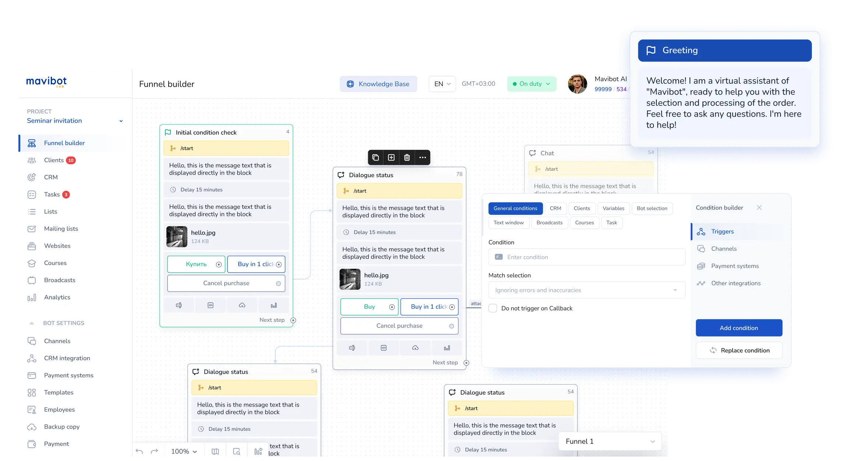This screenshot has width=849, height=461.
Task: Click the add block plus icon in dark toolbar
Action: (391, 158)
